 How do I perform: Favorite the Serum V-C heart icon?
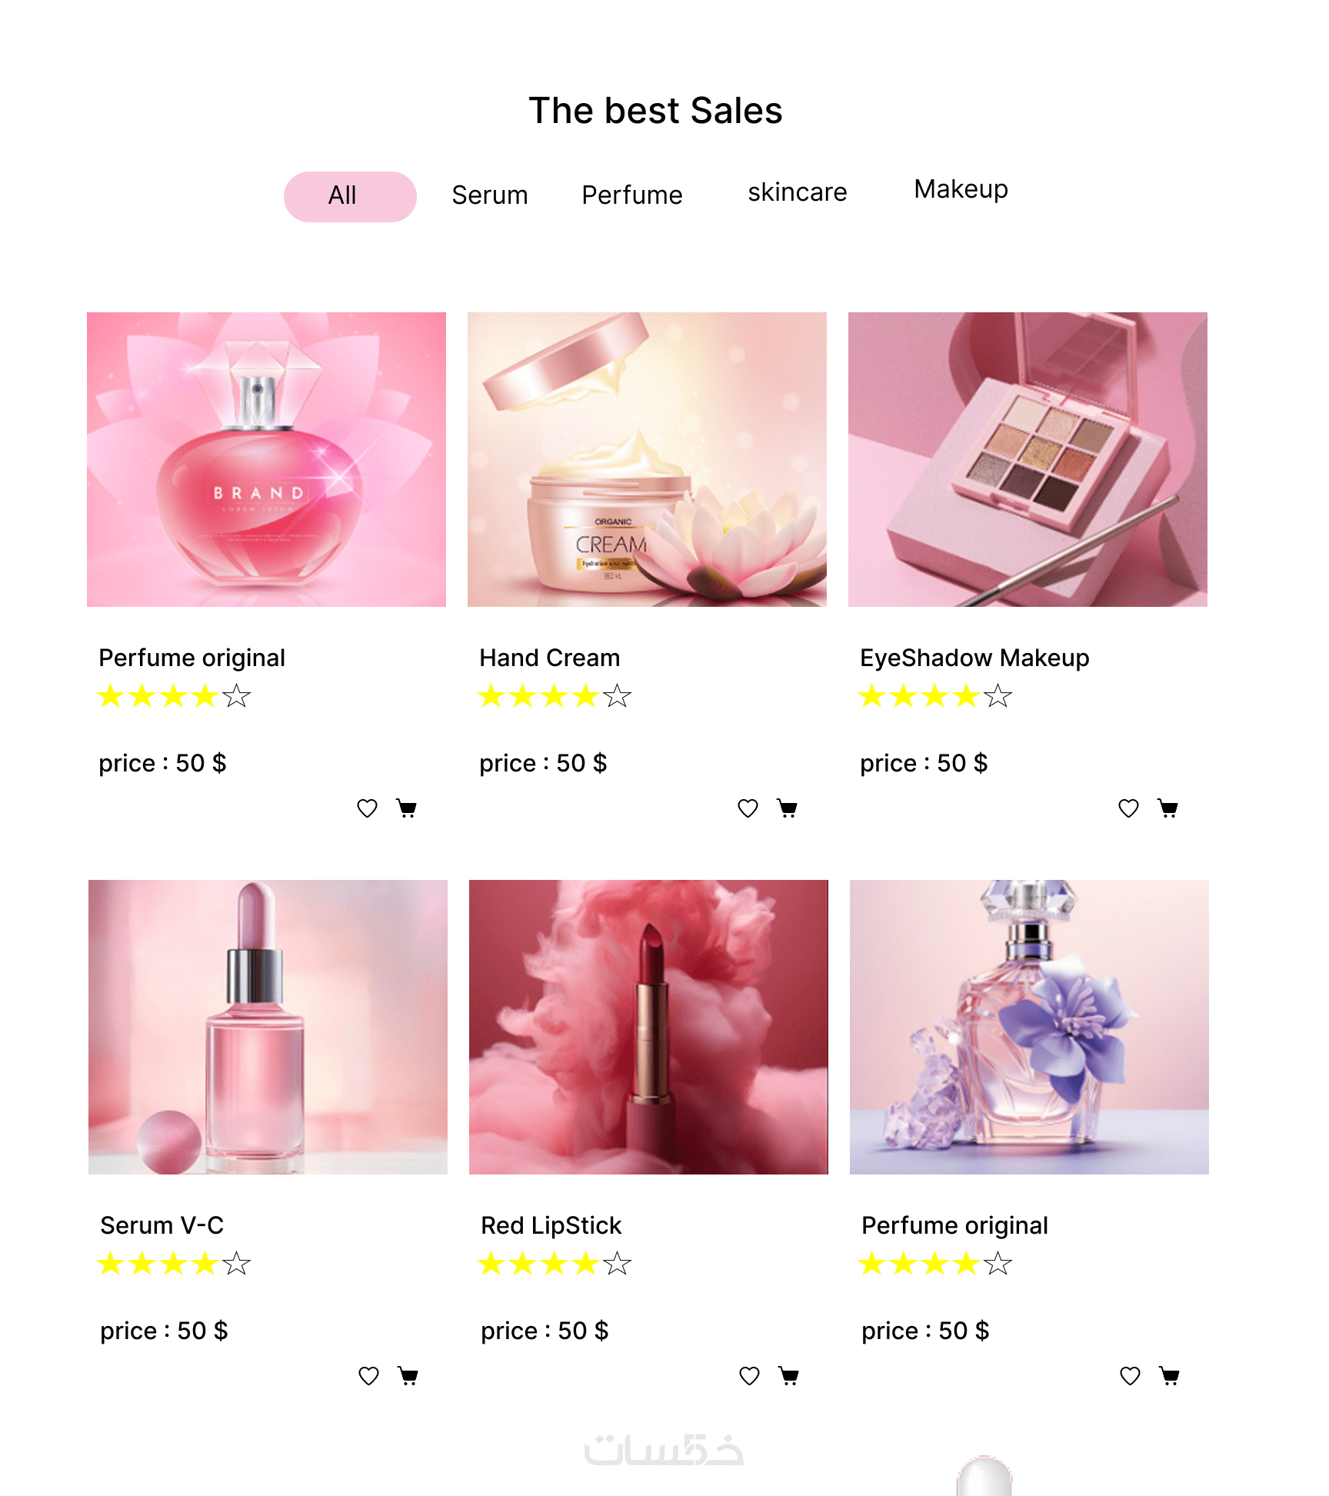coord(368,1376)
